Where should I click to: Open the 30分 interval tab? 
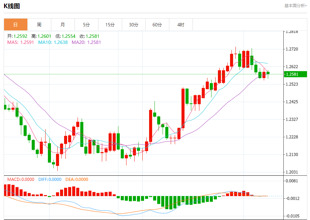tap(134, 25)
